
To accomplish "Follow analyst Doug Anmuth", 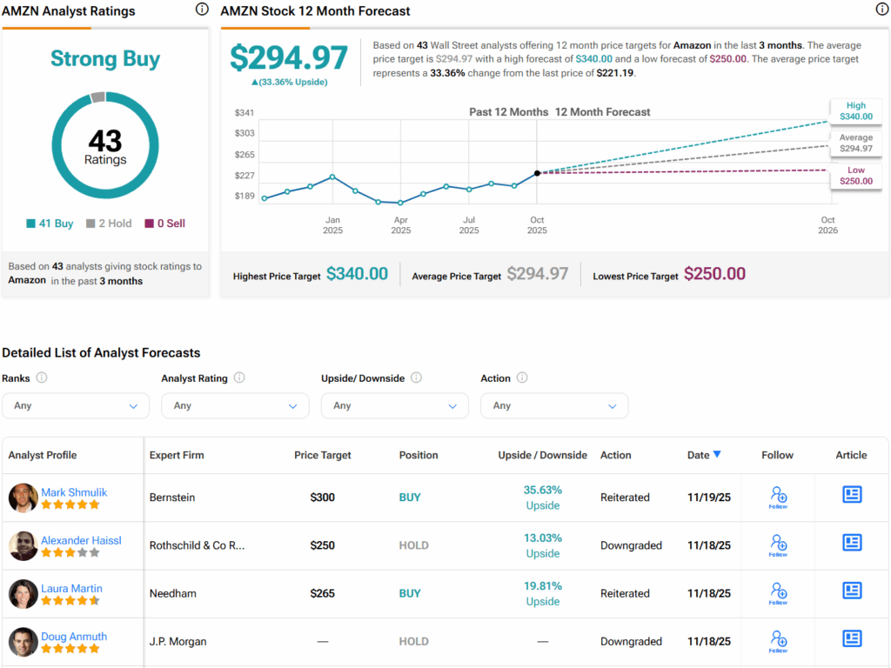I will tap(778, 641).
